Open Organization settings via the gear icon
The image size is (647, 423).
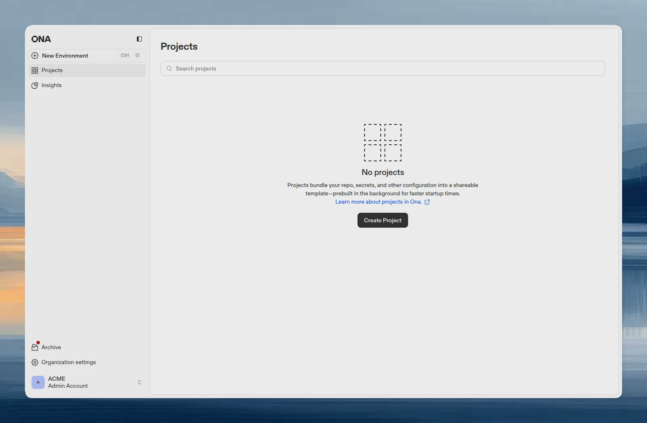point(35,362)
